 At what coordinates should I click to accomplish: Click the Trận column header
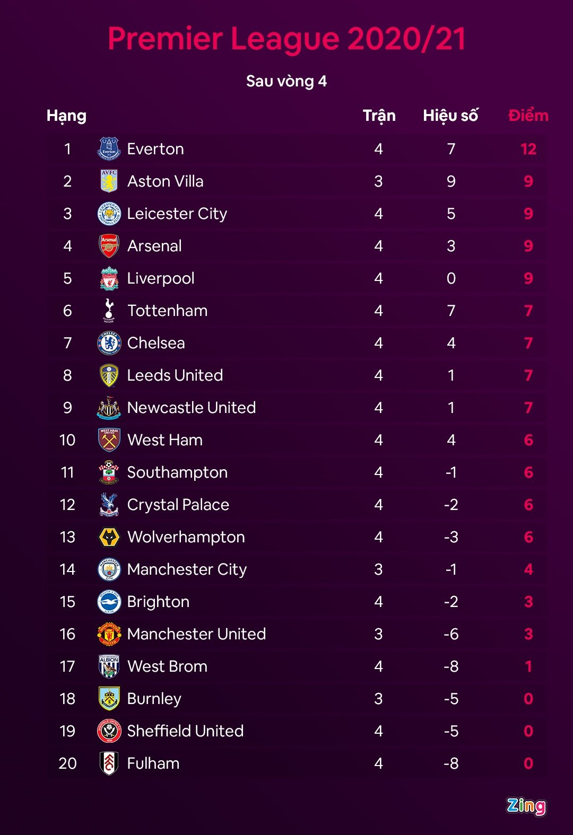[x=379, y=116]
